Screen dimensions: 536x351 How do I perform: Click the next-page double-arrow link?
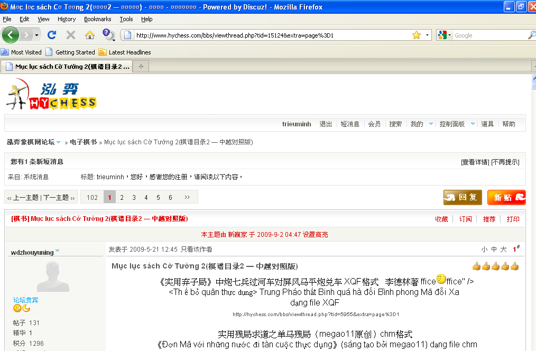(x=187, y=197)
